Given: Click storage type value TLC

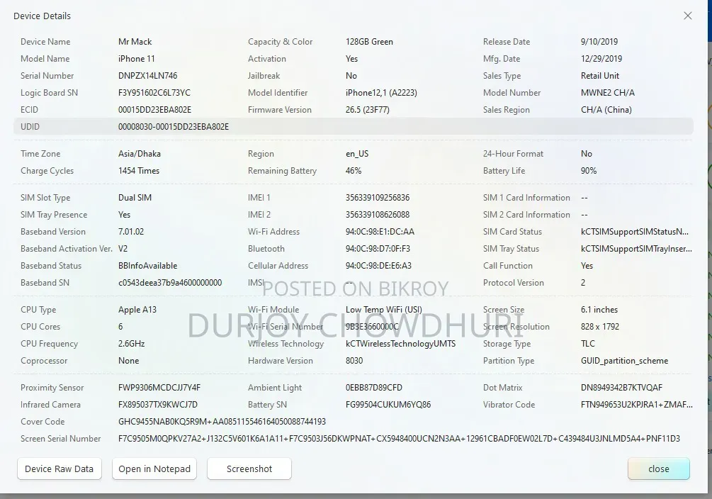Looking at the screenshot, I should [x=587, y=344].
